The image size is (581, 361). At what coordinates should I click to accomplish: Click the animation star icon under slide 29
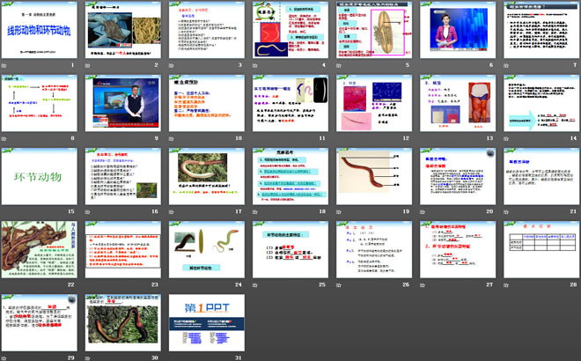pos(5,358)
